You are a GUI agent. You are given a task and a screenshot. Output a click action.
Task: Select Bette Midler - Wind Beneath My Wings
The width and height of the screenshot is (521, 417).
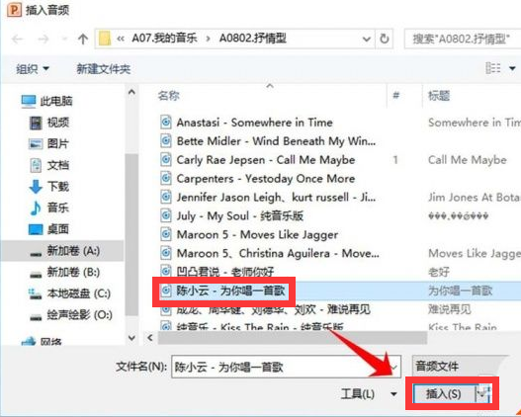276,141
